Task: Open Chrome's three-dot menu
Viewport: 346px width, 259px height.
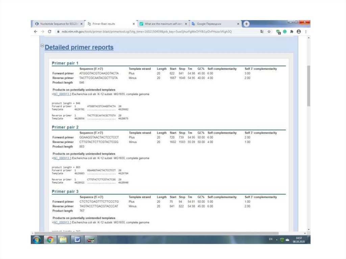Action: point(306,31)
